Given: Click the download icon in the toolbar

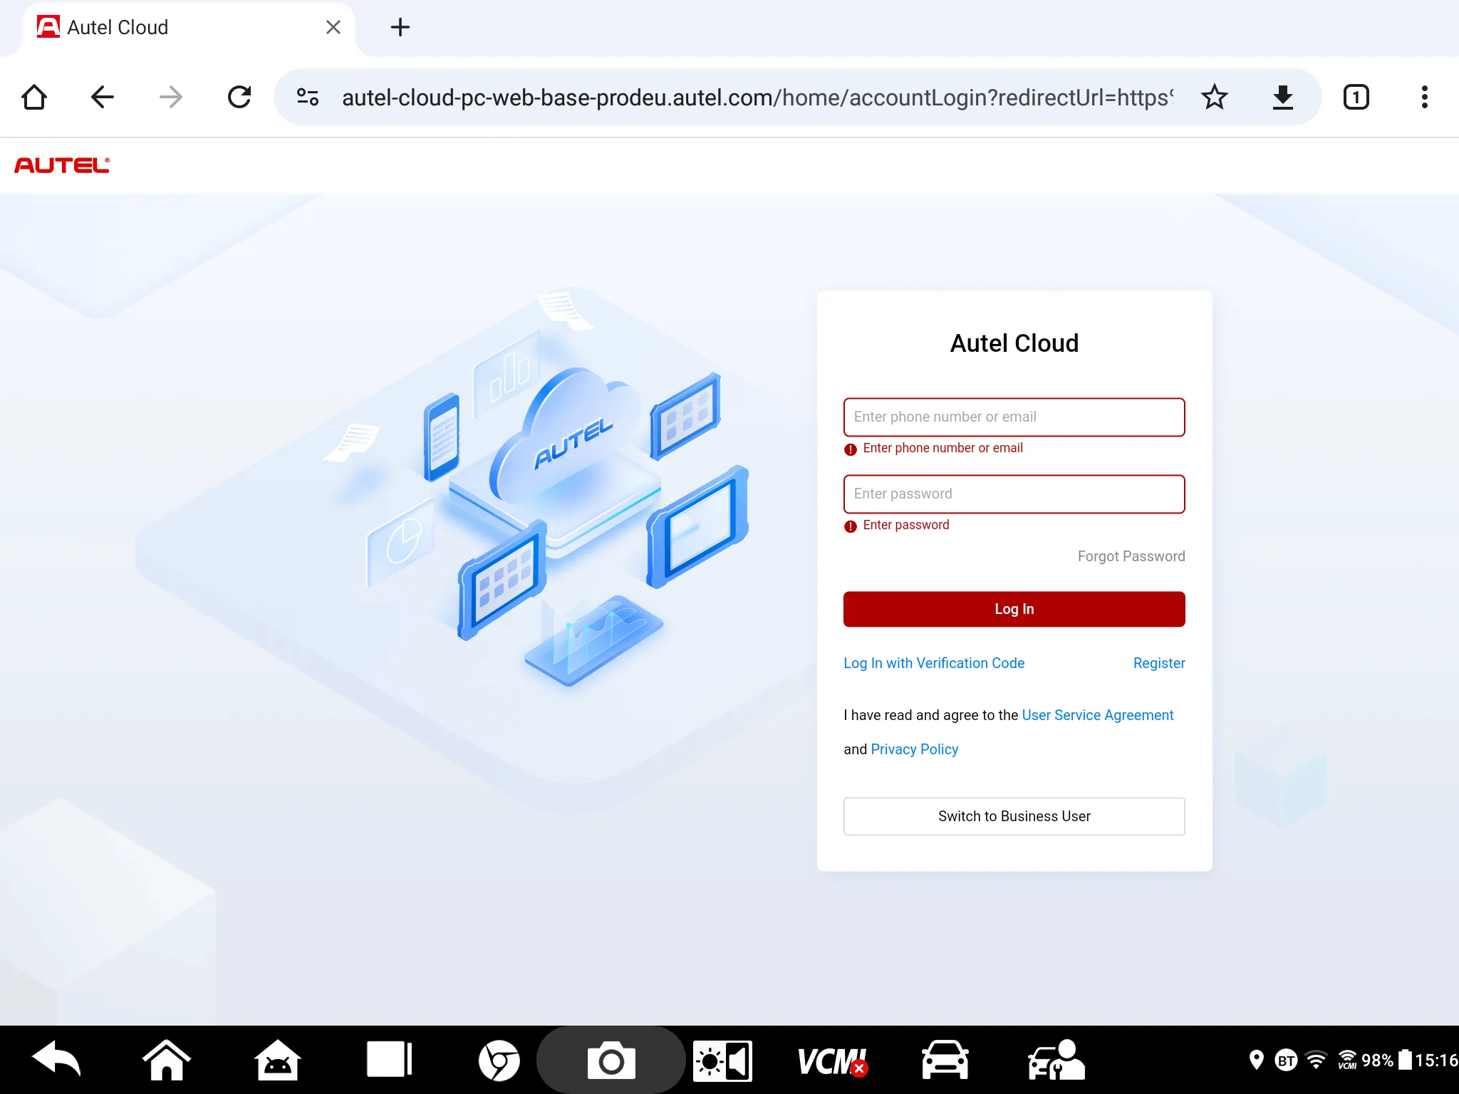Looking at the screenshot, I should (x=1282, y=97).
